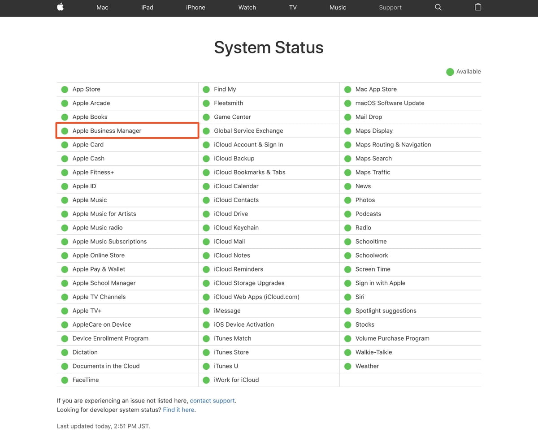This screenshot has width=538, height=441.
Task: Click the Apple TV Channels entry
Action: [x=99, y=297]
